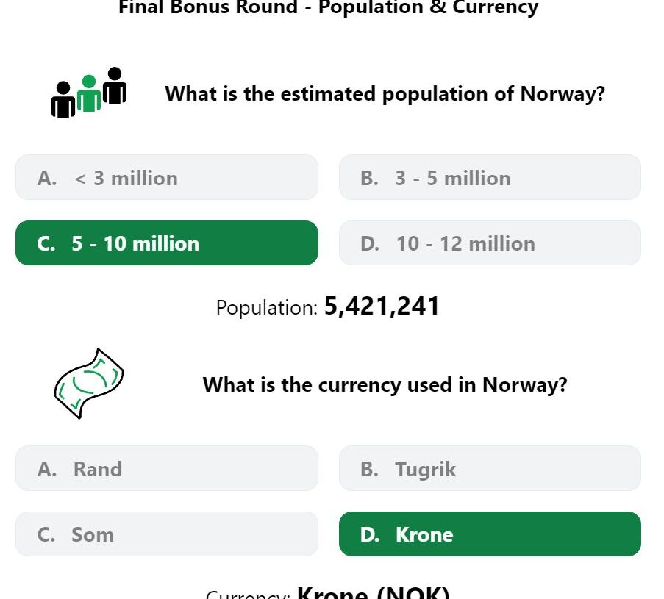
Task: Click the green banknote currency icon
Action: [x=89, y=384]
